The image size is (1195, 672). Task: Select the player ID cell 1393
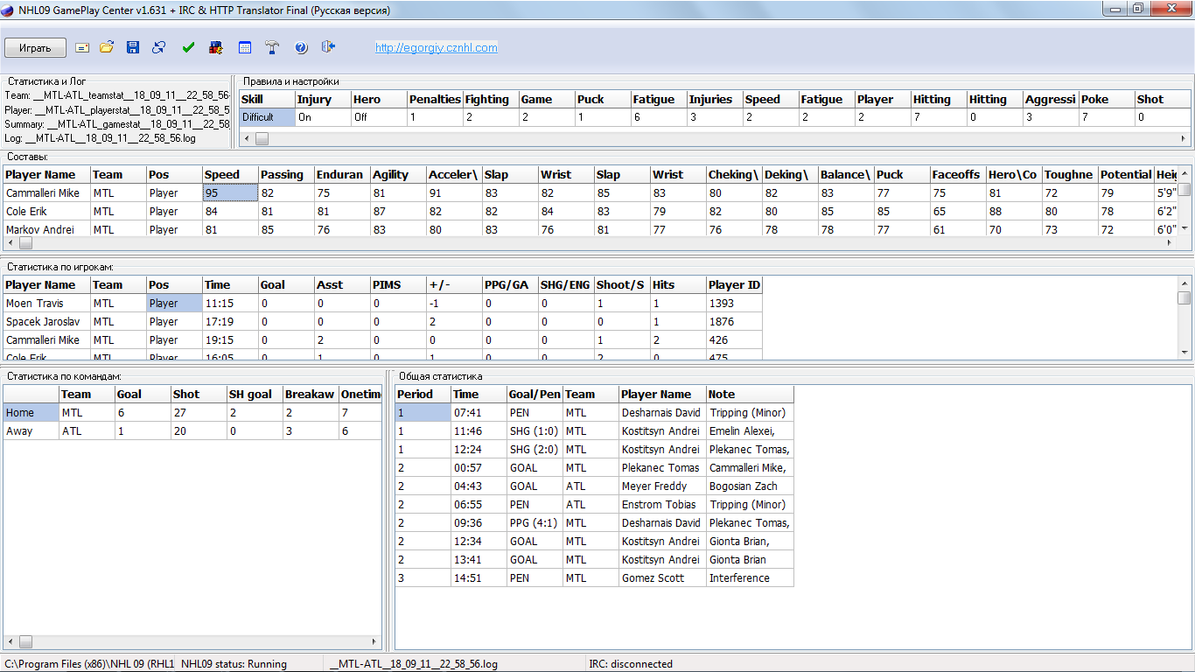[x=734, y=303]
